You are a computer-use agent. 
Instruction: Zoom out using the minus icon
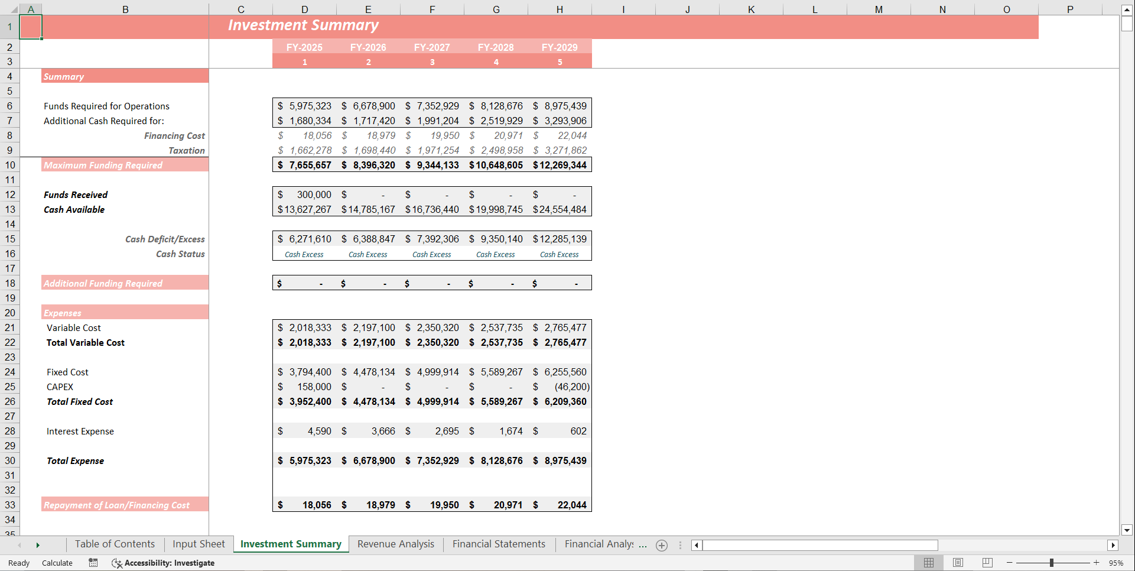coord(1009,563)
